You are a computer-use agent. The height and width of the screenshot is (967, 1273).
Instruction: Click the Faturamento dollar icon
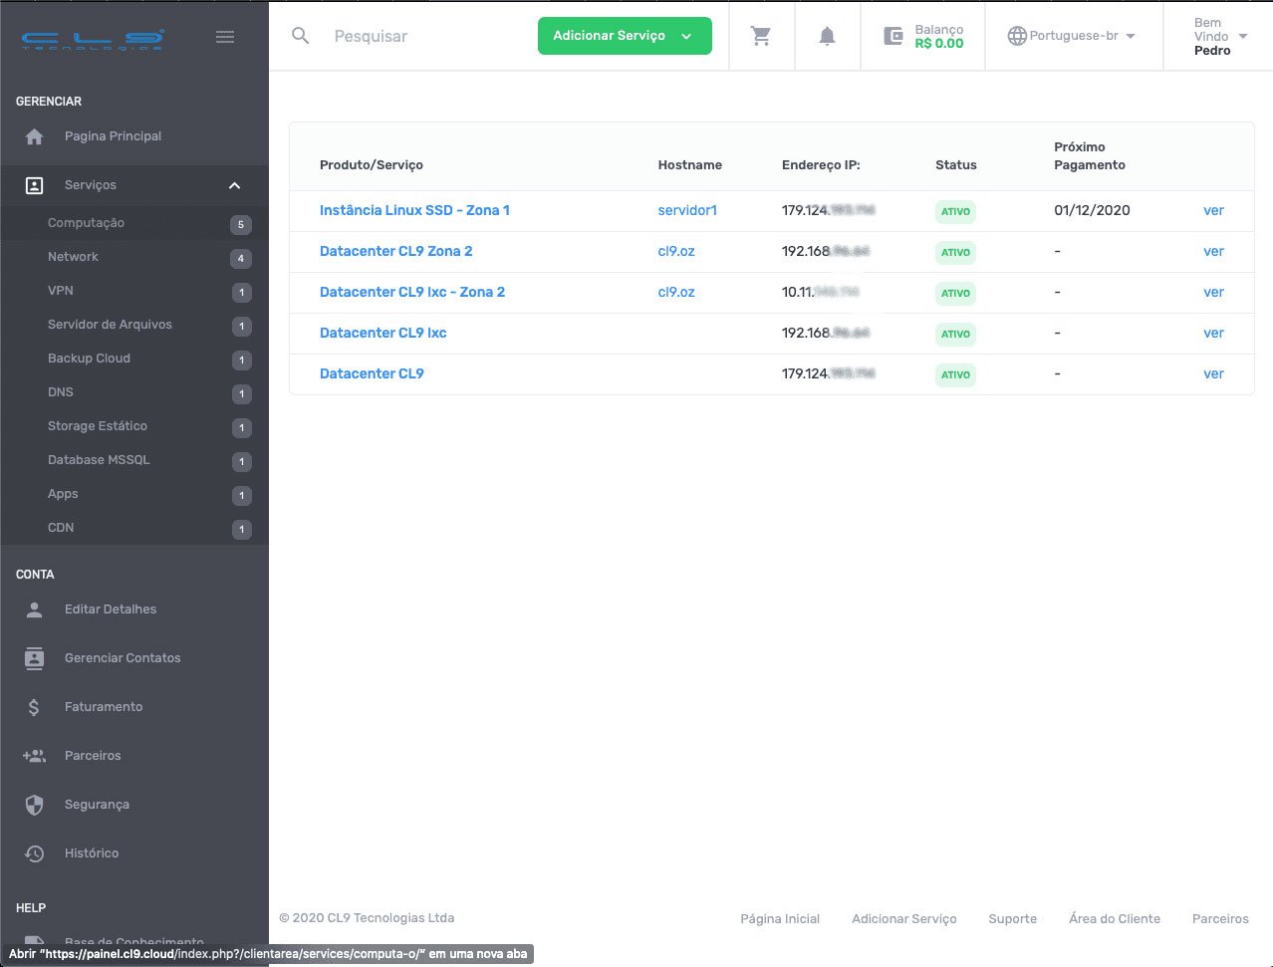(35, 707)
